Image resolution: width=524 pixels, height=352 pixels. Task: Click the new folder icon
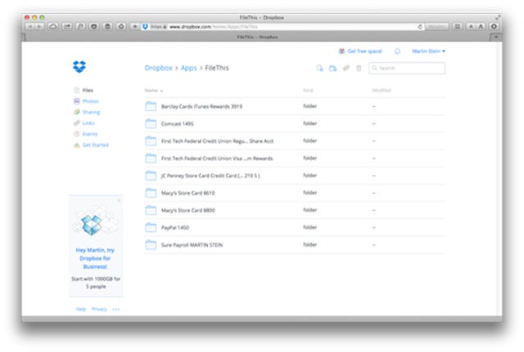[332, 69]
